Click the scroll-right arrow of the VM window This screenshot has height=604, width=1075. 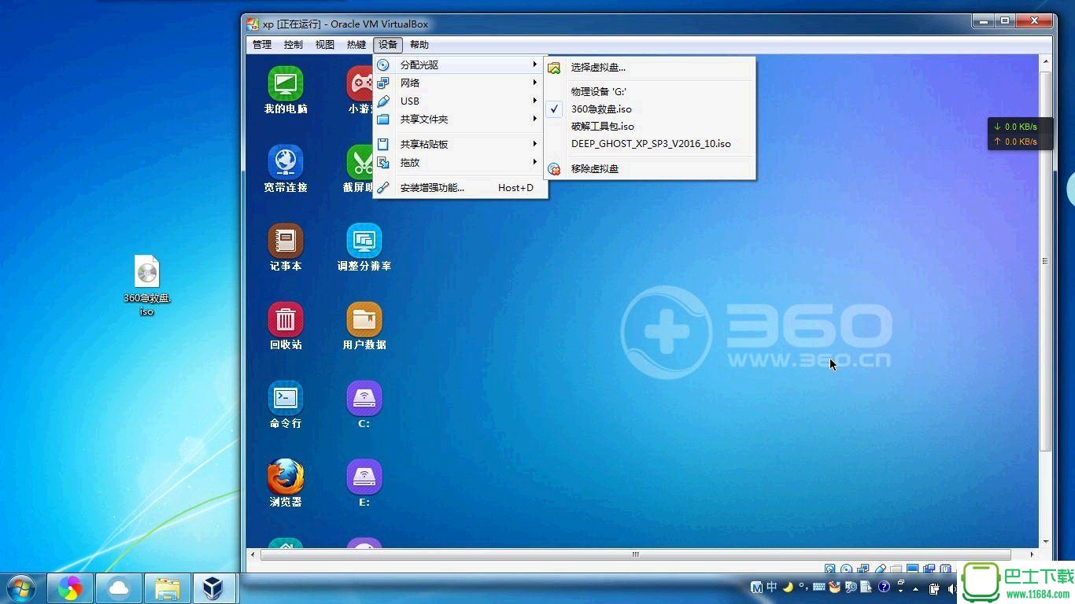point(1032,554)
